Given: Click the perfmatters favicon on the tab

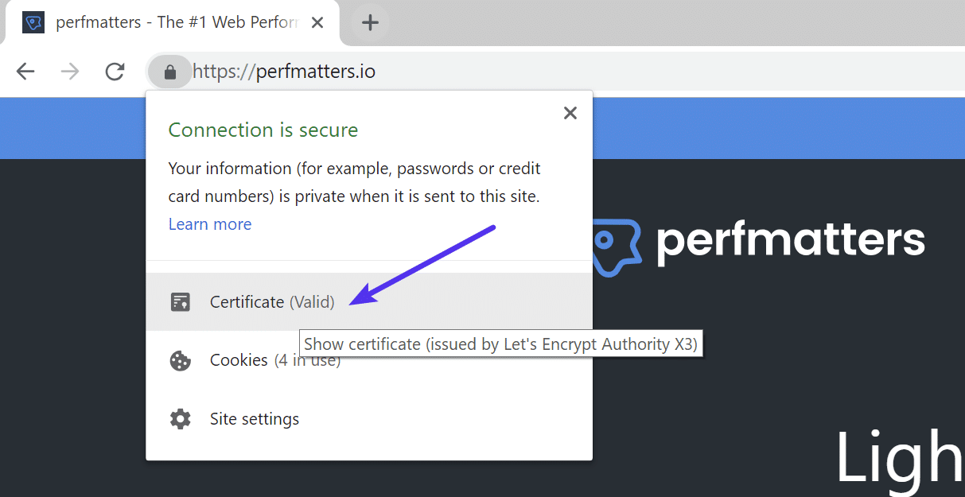Looking at the screenshot, I should point(33,21).
